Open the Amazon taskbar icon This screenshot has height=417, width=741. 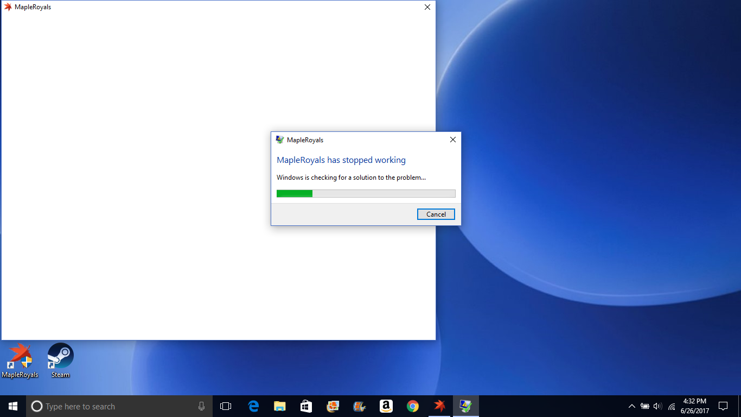tap(386, 406)
